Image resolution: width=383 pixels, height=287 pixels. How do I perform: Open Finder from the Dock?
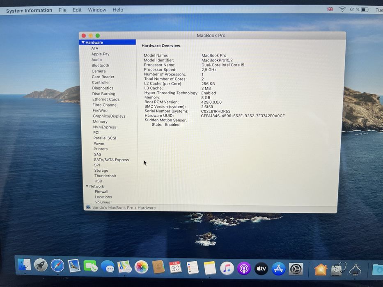(25, 264)
